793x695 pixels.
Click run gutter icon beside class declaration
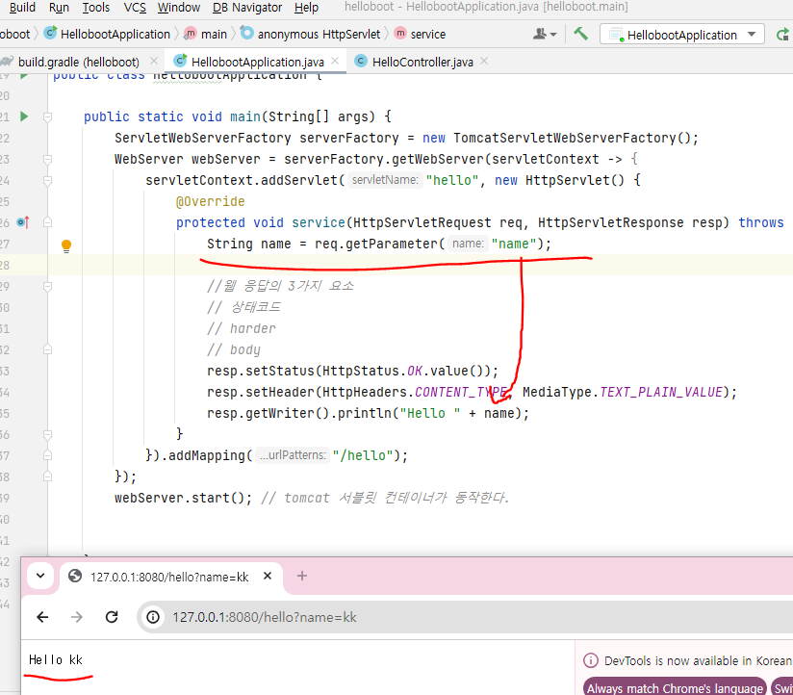(24, 76)
